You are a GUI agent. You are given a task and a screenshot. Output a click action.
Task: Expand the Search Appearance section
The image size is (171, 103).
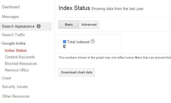18,26
